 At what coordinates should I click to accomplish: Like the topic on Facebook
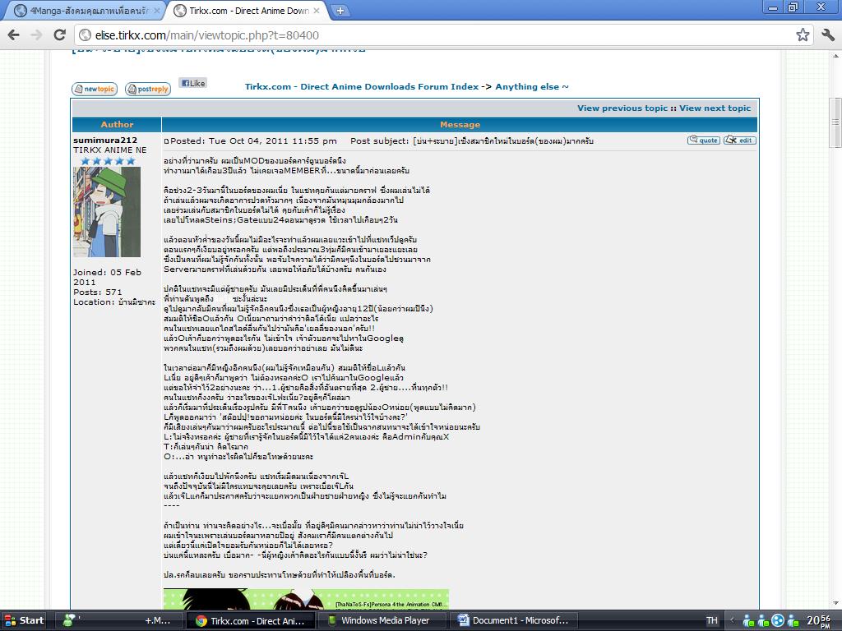click(192, 83)
